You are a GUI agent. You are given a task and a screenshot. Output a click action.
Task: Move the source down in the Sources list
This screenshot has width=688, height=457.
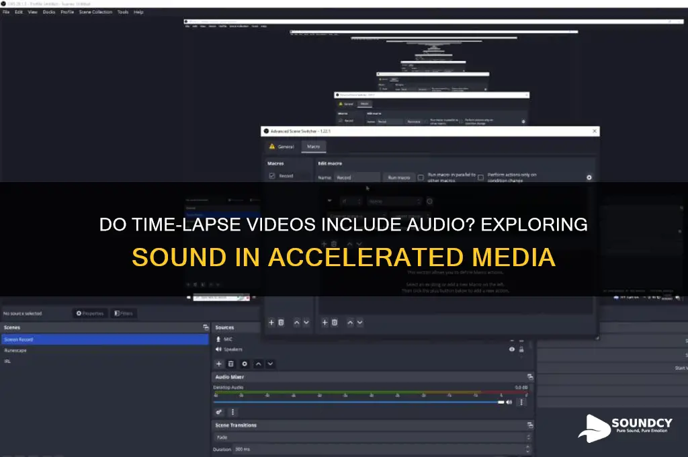point(270,364)
